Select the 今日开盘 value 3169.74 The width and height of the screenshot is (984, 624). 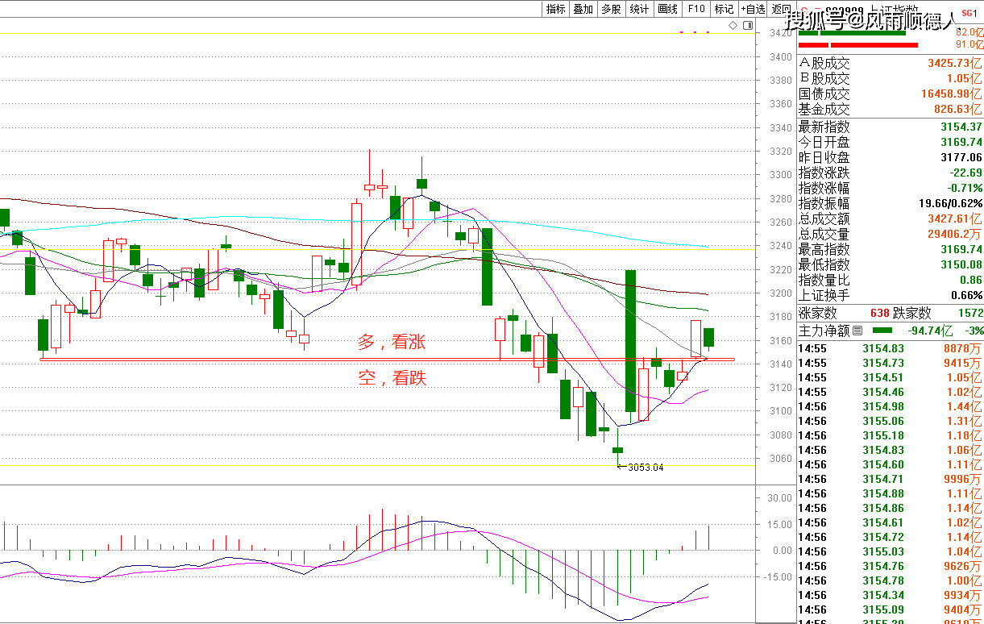coord(961,142)
